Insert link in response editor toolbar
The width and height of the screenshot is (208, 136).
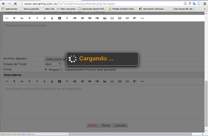(127, 18)
